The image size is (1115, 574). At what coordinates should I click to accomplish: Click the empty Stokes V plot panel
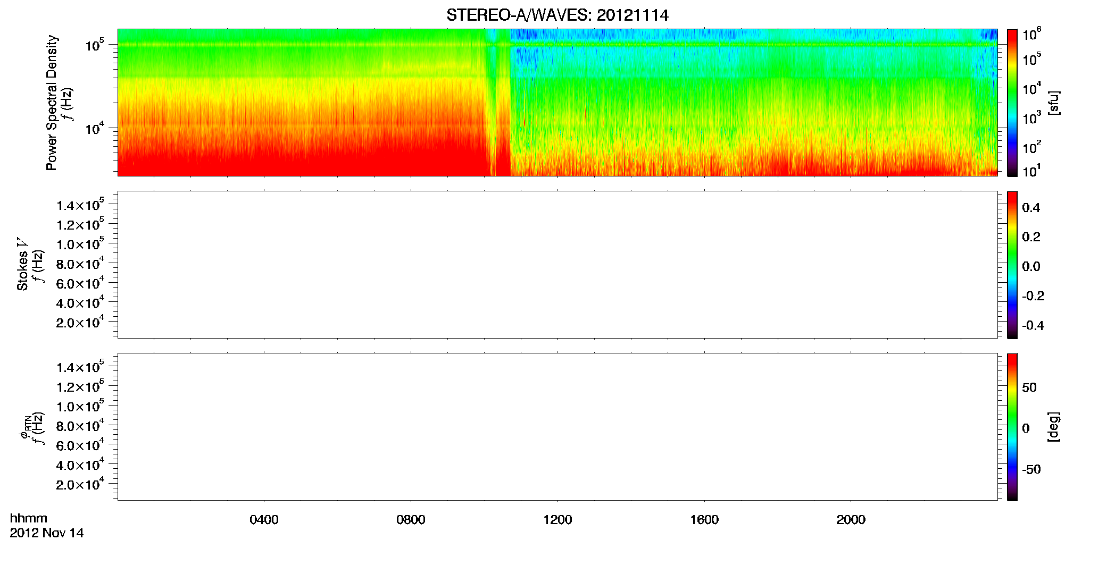coord(557,265)
